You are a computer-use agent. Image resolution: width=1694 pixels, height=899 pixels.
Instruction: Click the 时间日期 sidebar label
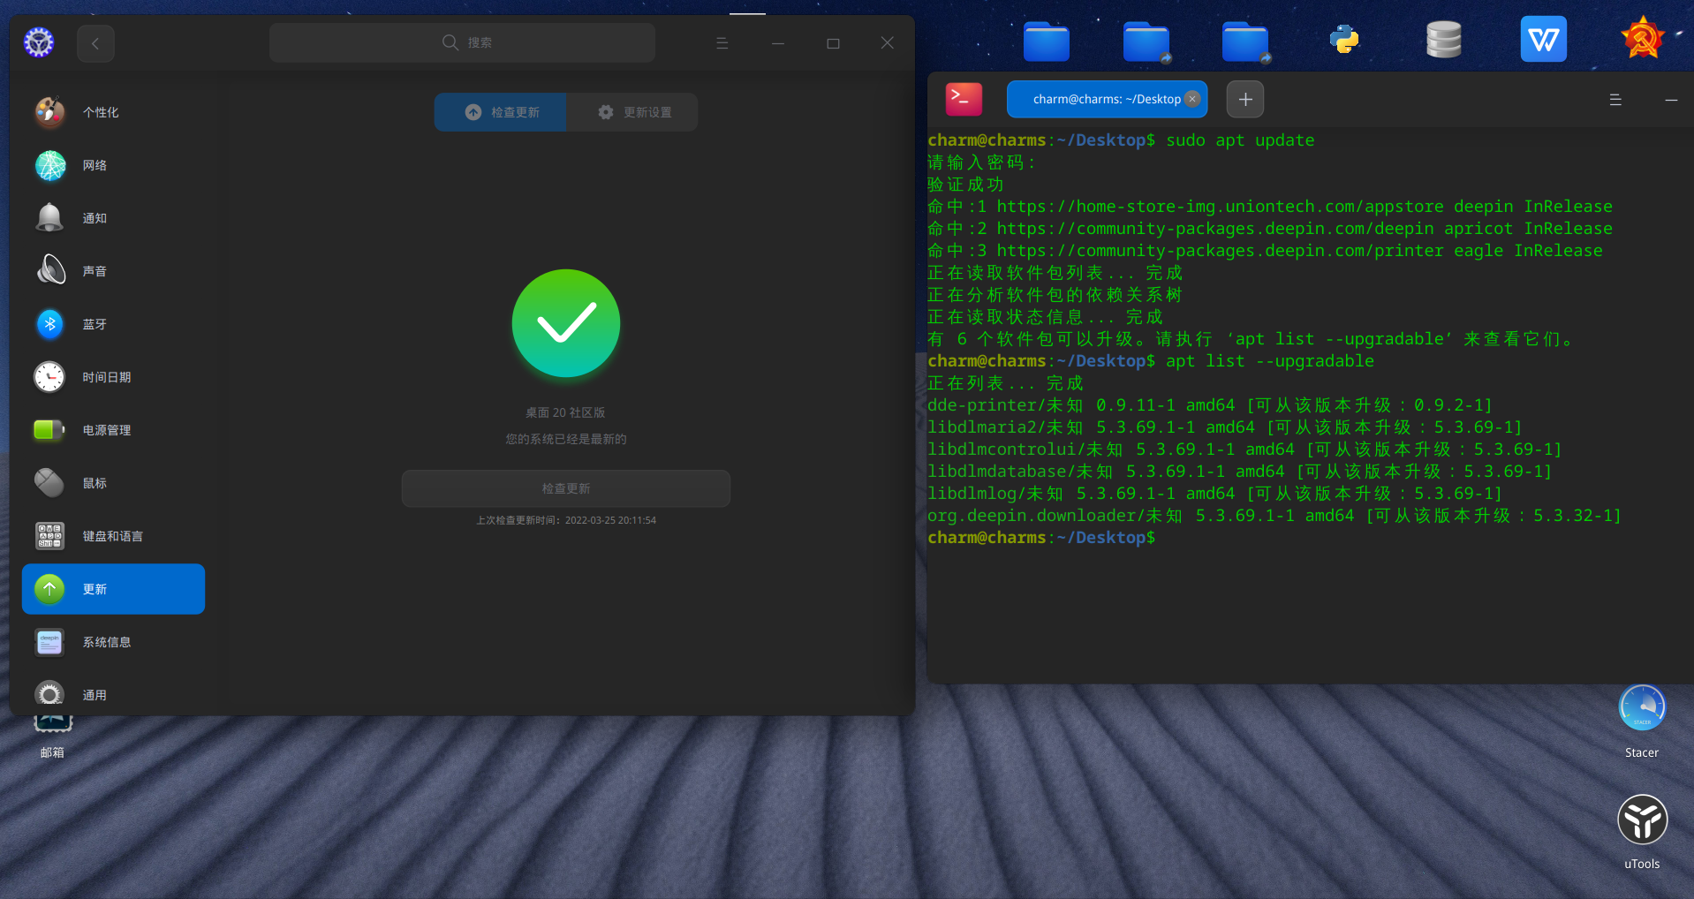tap(107, 377)
